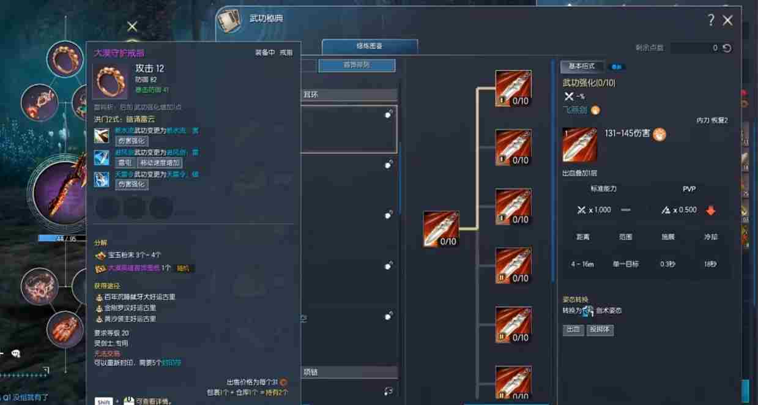Expand the 项链 category header
The height and width of the screenshot is (405, 758).
pos(349,372)
